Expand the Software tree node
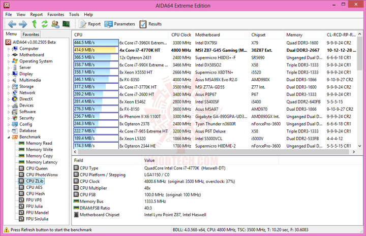 9,112
